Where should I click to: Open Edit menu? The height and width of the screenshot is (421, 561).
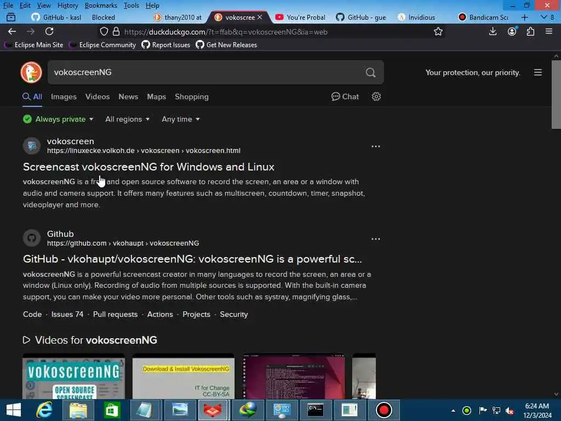point(25,5)
